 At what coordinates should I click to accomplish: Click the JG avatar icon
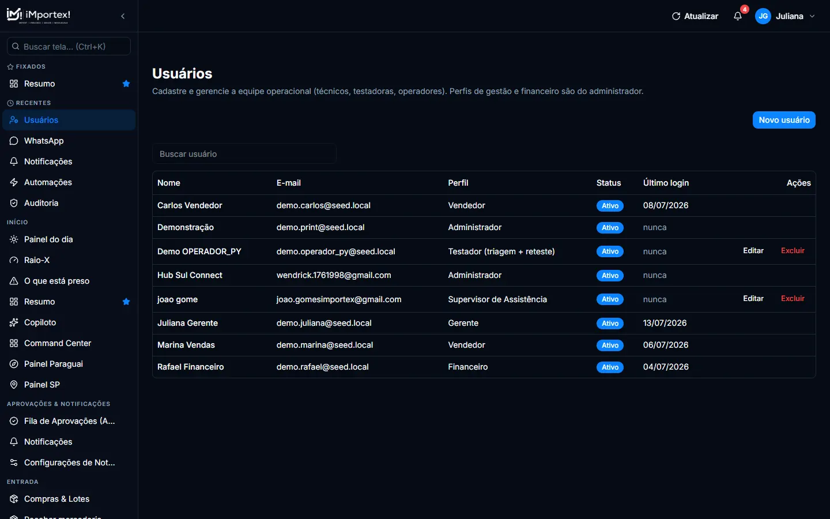tap(763, 16)
